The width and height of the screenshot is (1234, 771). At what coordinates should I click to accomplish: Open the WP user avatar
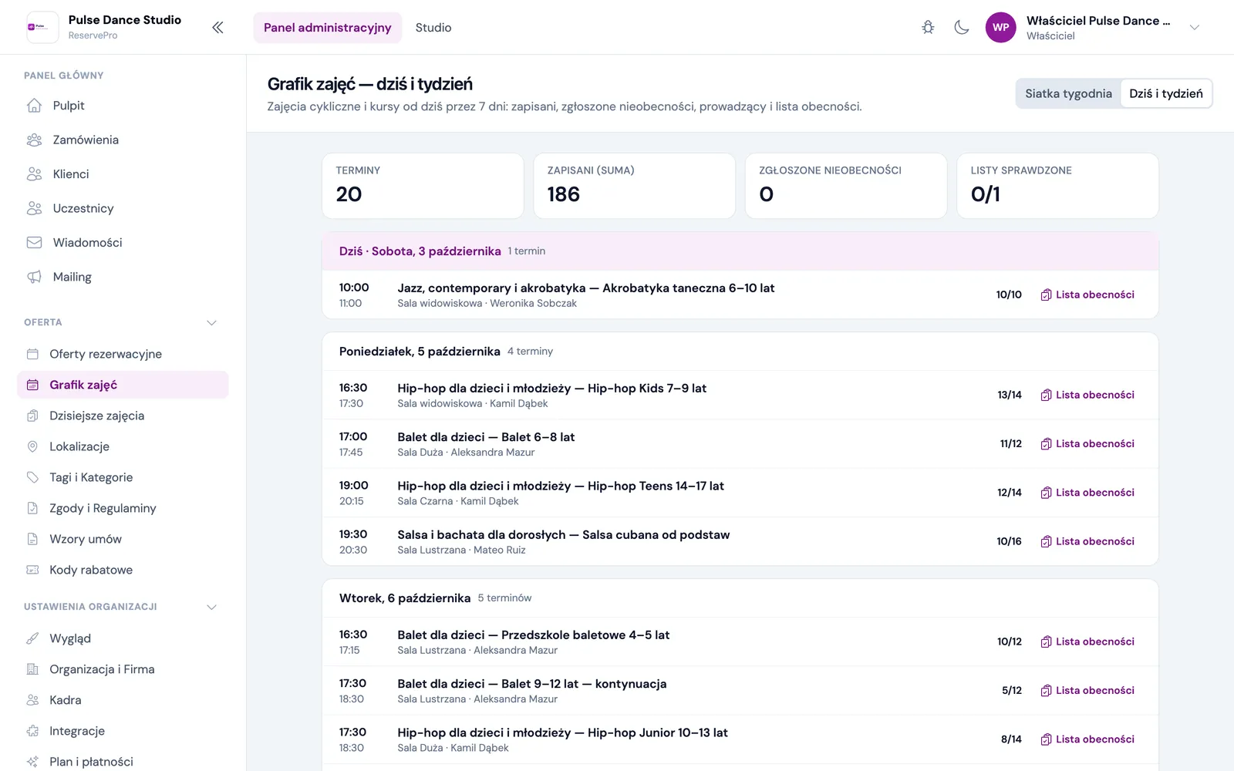(1000, 28)
